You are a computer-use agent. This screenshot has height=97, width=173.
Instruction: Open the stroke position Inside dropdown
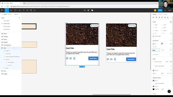(155, 73)
